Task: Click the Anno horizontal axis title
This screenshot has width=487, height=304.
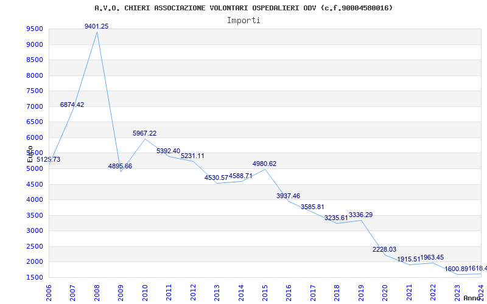Action: pos(472,299)
